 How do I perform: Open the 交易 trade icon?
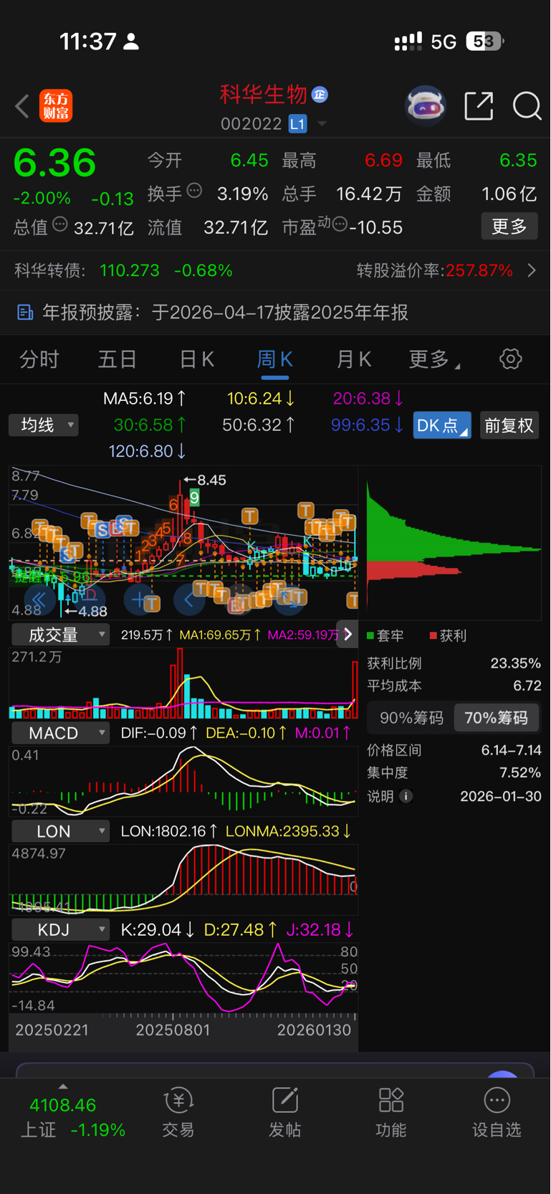coord(178,1100)
